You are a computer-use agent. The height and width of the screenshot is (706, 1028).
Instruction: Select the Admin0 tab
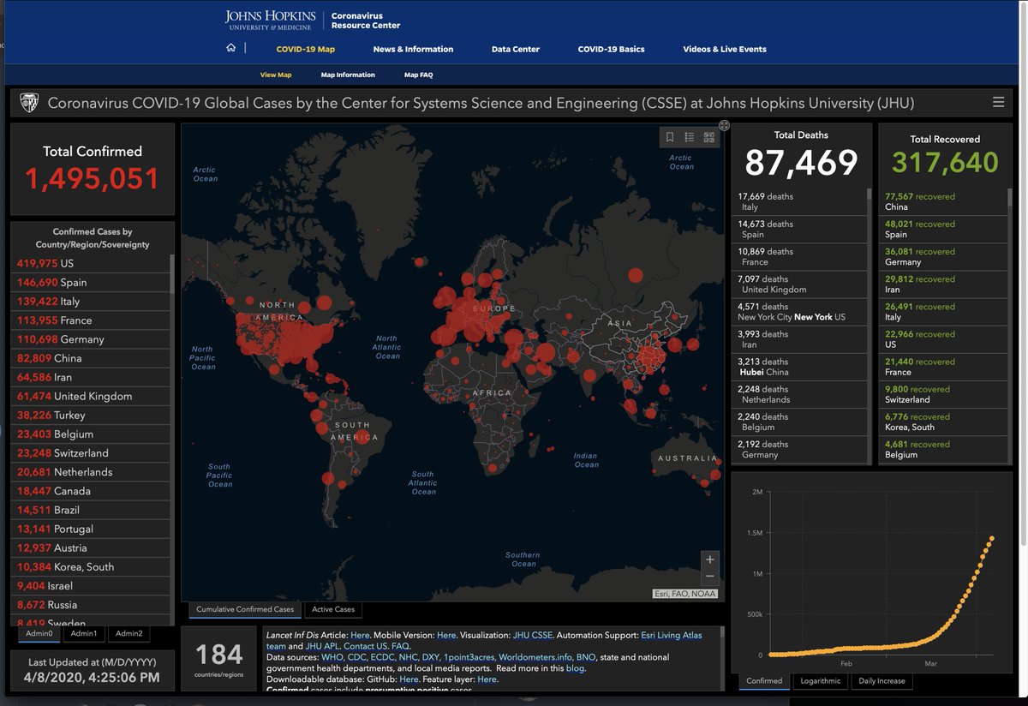(39, 634)
